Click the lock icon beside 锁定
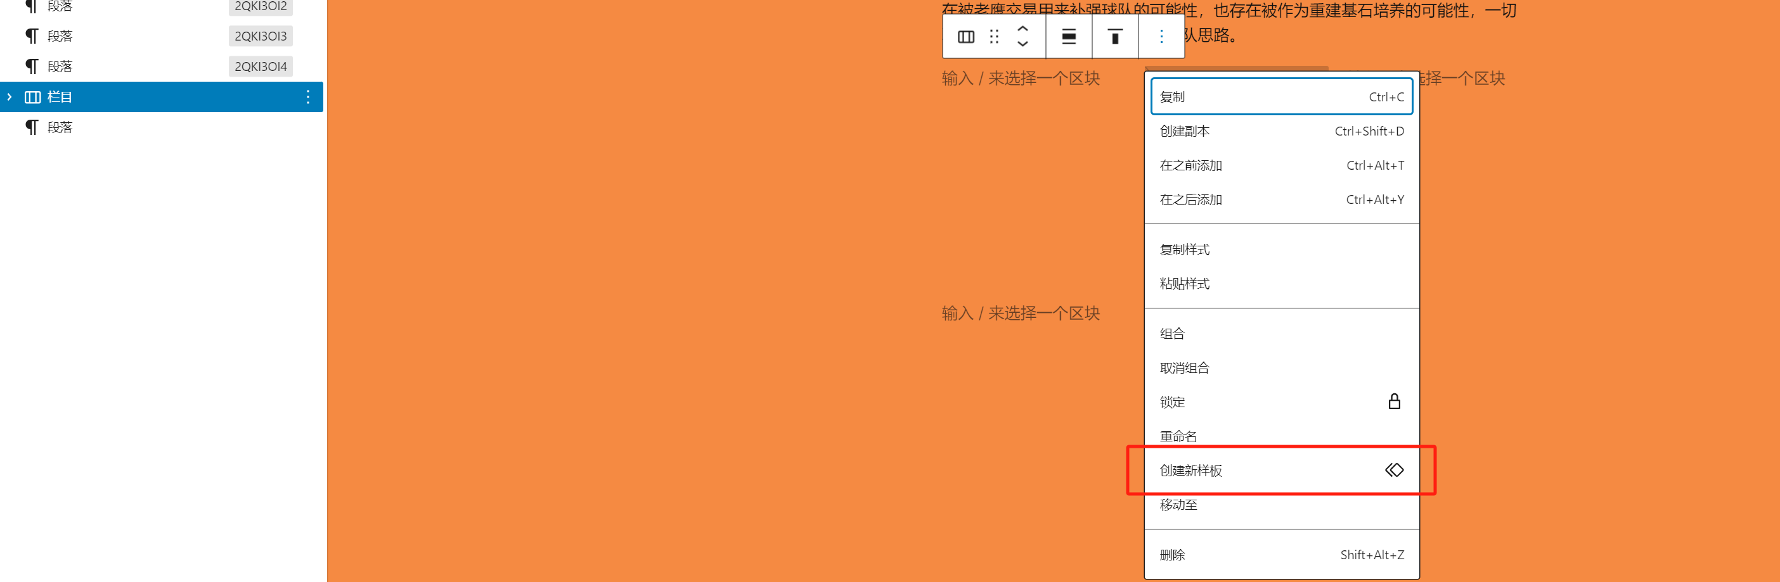The height and width of the screenshot is (582, 1780). click(x=1394, y=402)
